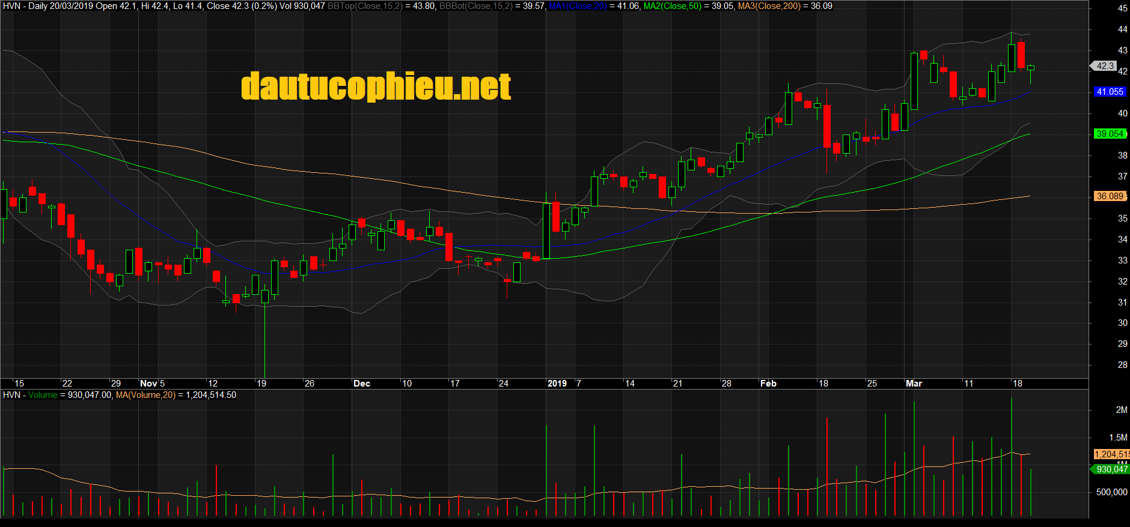Click the 43 price axis label
Image resolution: width=1130 pixels, height=527 pixels.
(1122, 50)
